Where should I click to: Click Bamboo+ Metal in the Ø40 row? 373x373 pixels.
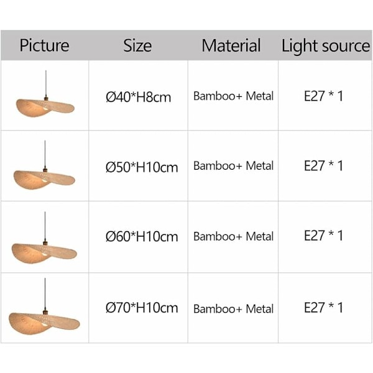pos(233,96)
